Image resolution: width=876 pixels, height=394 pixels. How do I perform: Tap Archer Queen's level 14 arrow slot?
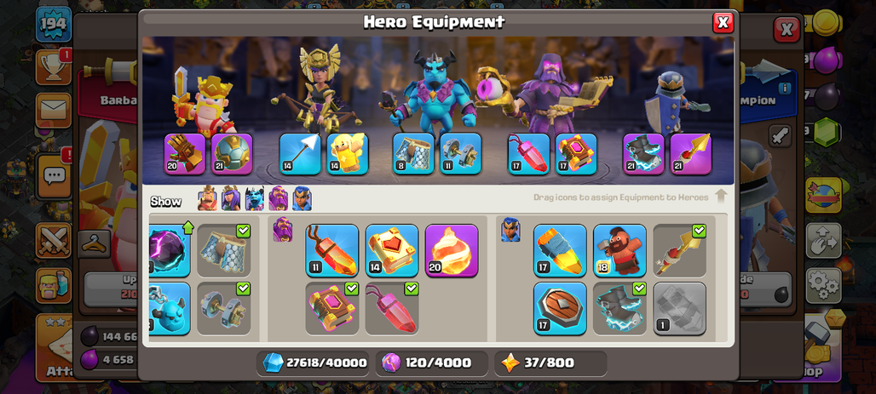300,154
